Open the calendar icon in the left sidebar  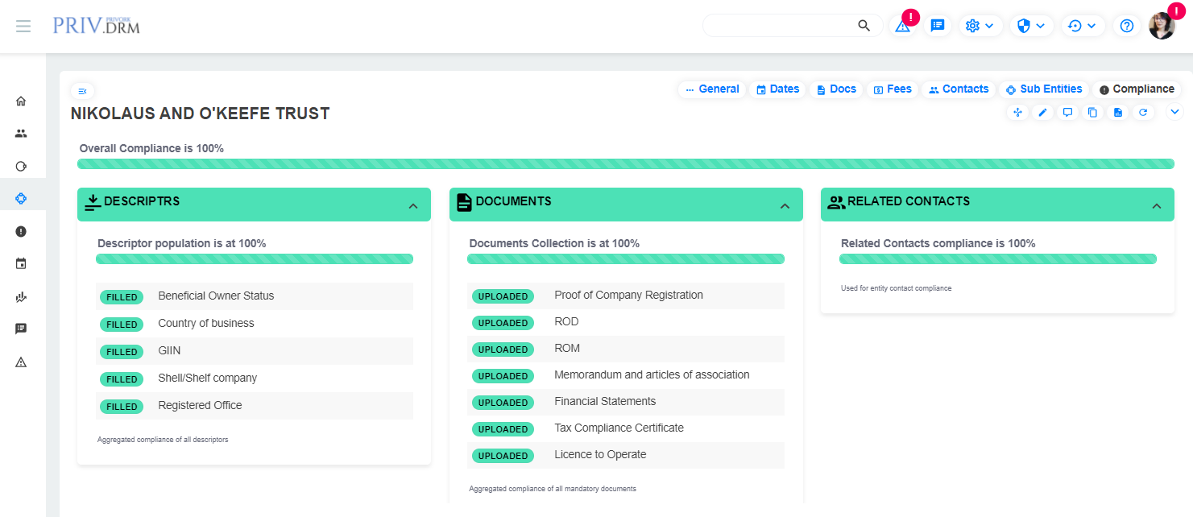click(x=21, y=263)
